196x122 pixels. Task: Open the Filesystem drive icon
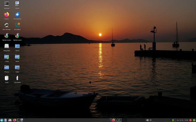coord(7,48)
